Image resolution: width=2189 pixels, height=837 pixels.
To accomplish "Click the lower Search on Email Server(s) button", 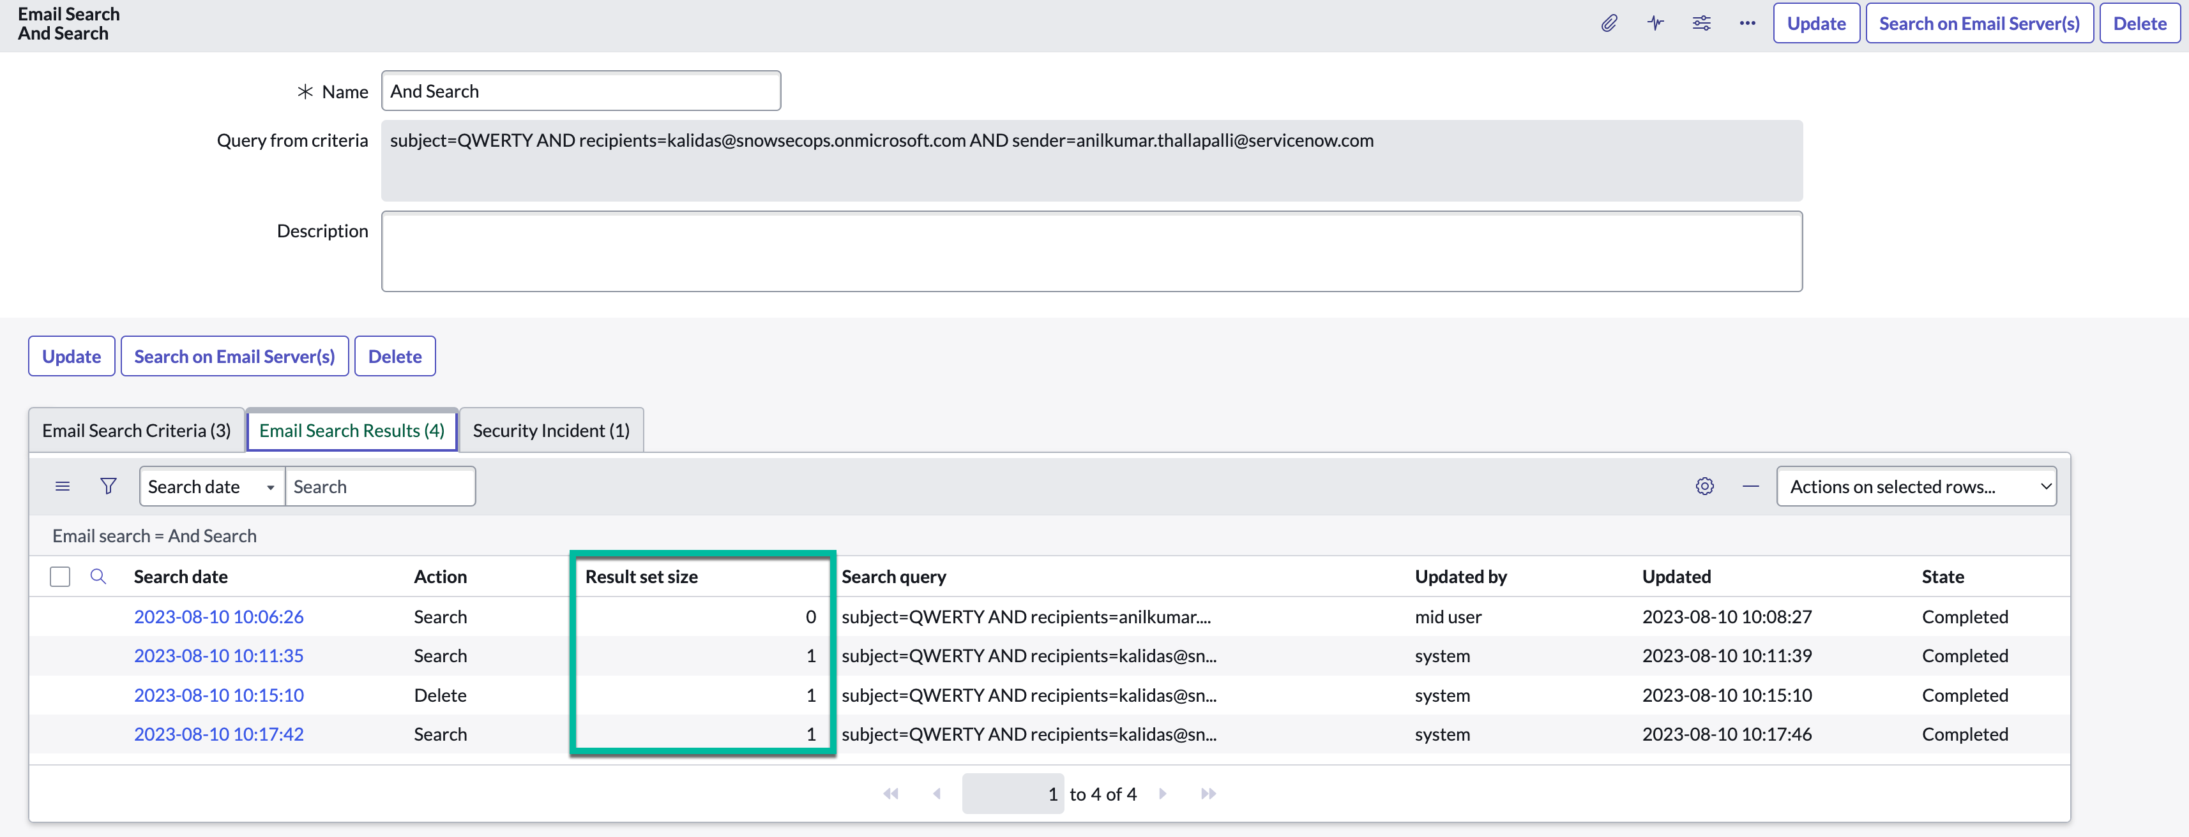I will point(234,356).
